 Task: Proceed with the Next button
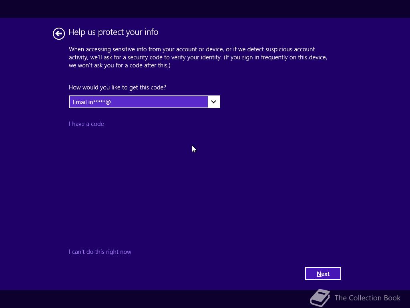point(323,274)
